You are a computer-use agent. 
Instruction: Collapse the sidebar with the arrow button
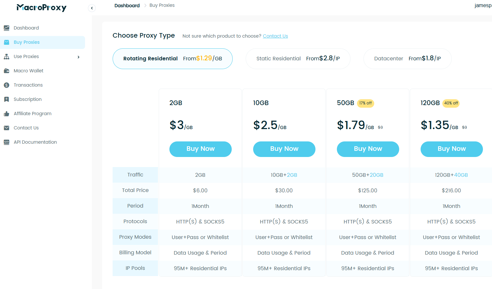pyautogui.click(x=92, y=8)
